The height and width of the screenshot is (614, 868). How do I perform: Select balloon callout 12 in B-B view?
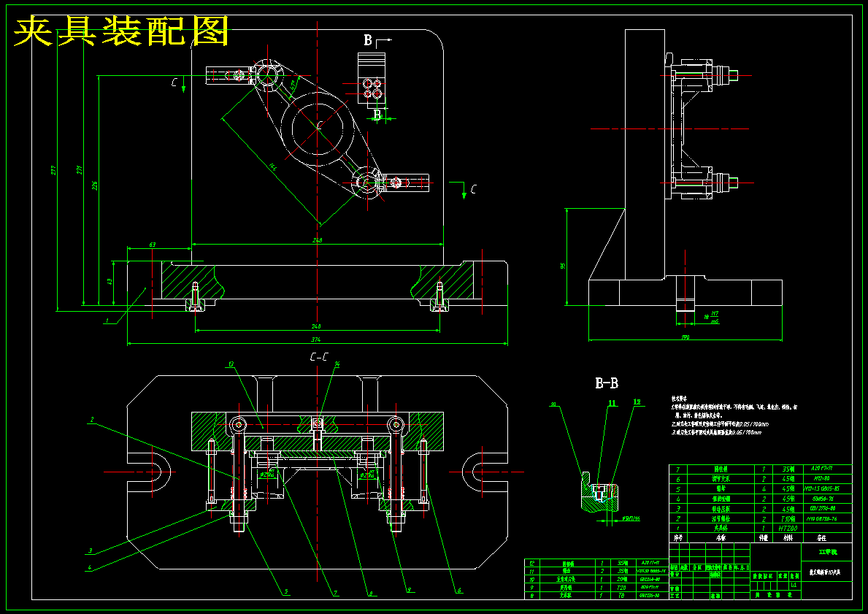click(637, 402)
